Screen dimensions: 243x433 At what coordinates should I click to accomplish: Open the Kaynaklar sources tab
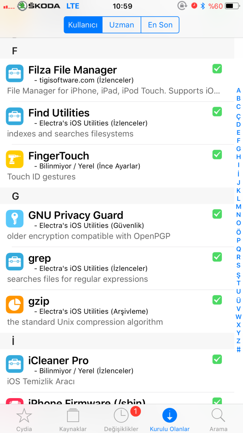pos(73,419)
